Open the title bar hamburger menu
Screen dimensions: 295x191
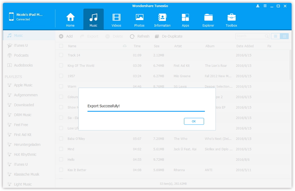[265, 6]
